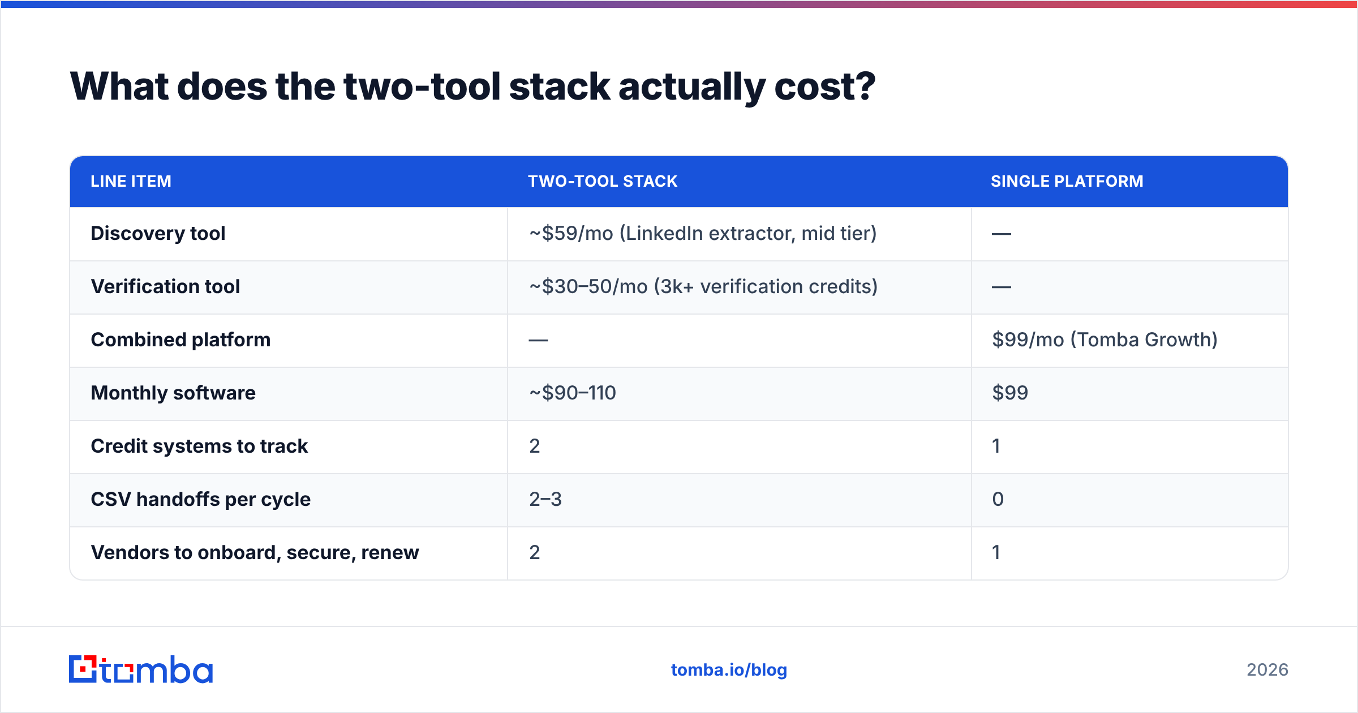Click the two-tool '2' in Credit systems row
Image resolution: width=1358 pixels, height=713 pixels.
(x=535, y=446)
